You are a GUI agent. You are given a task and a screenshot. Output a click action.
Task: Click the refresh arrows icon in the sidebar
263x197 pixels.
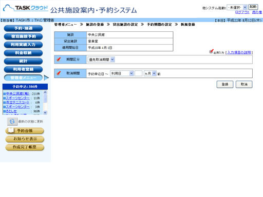click(x=12, y=122)
